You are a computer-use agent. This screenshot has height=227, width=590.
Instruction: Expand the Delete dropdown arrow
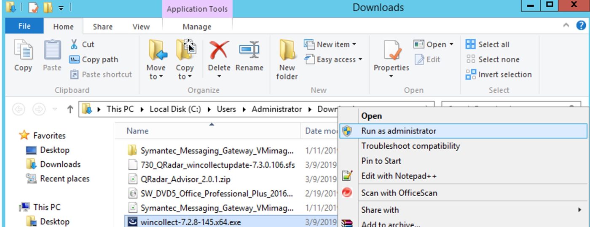click(219, 76)
